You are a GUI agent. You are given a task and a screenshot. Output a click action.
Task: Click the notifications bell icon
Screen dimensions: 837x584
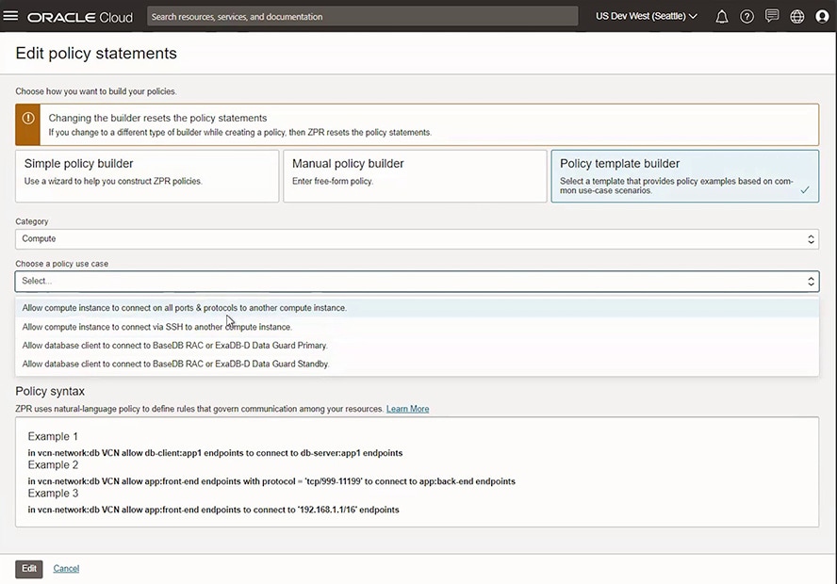pos(722,16)
